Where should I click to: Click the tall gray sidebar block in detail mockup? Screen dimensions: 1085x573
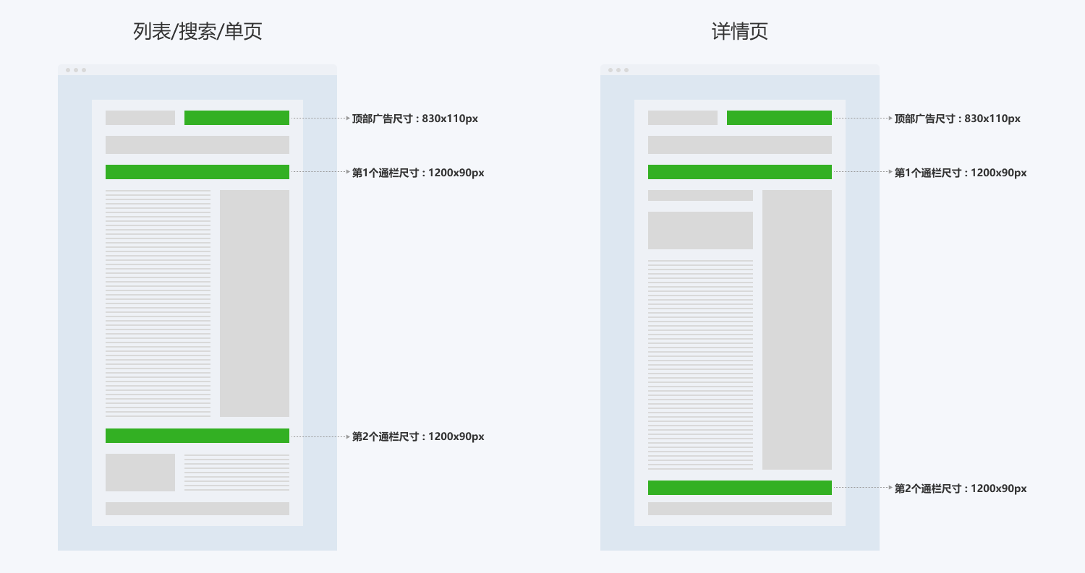pyautogui.click(x=797, y=329)
